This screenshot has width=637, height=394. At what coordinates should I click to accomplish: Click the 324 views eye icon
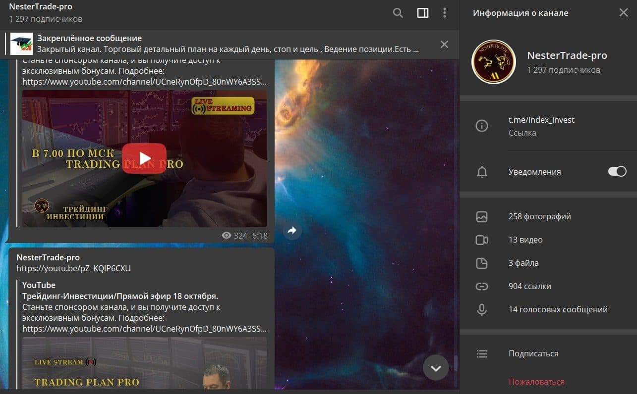[x=227, y=236]
